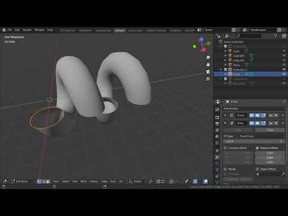This screenshot has width=288, height=216.
Task: Open the Modifiers wrench properties tab
Action: click(217, 157)
